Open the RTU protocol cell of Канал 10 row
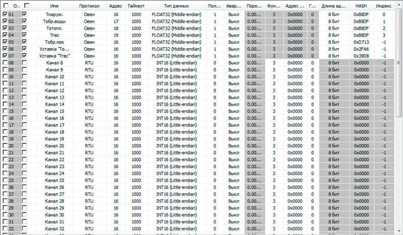403x235 pixels. (89, 76)
